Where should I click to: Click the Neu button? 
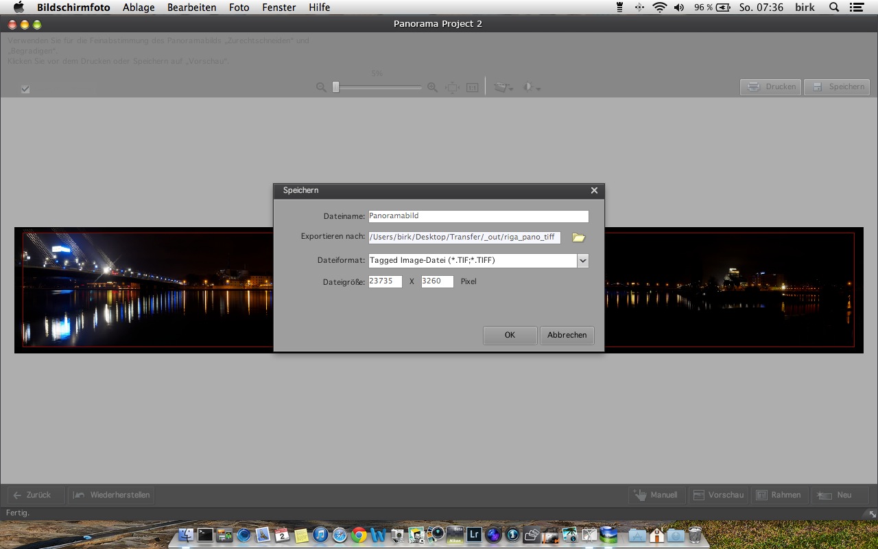[840, 495]
